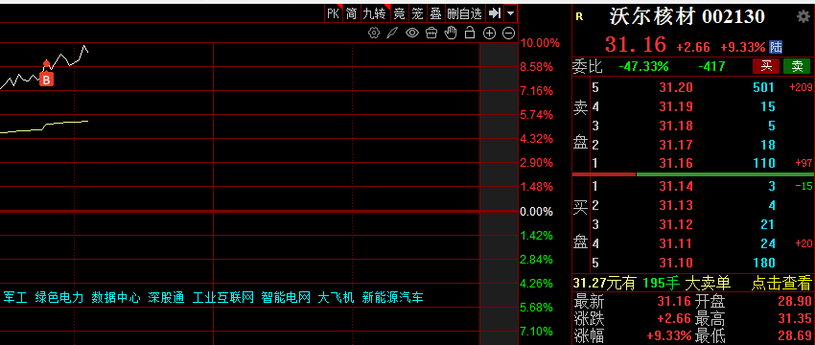Click sell level 2 price 31.17
This screenshot has width=815, height=345.
click(676, 145)
